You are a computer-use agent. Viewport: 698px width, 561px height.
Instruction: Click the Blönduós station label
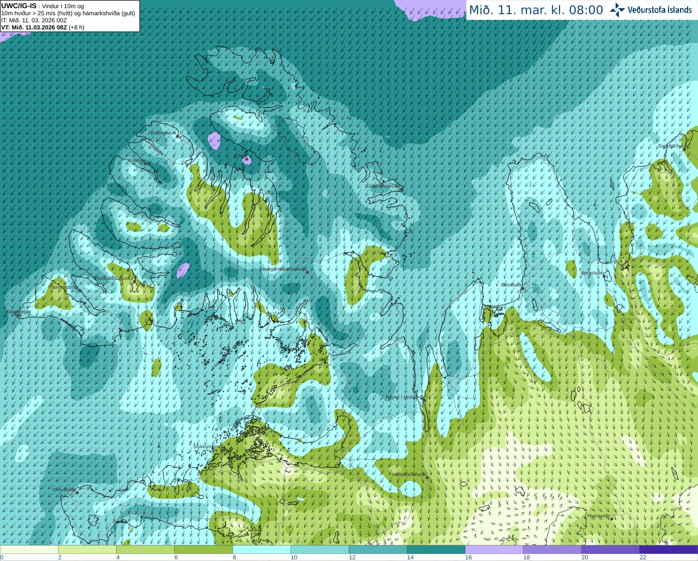click(512, 285)
